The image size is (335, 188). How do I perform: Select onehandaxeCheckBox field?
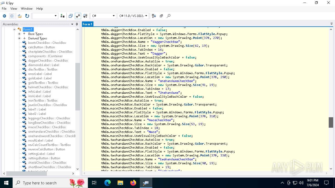pyautogui.click(x=52, y=132)
